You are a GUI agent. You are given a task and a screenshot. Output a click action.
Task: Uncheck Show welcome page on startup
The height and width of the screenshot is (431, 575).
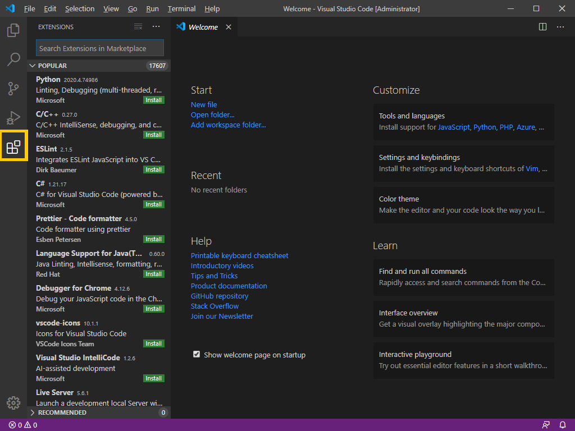click(197, 355)
